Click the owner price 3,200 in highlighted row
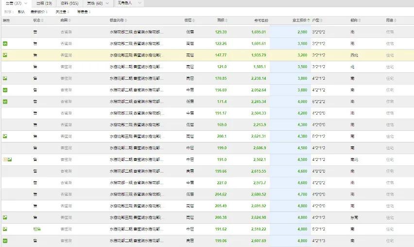 (302, 55)
